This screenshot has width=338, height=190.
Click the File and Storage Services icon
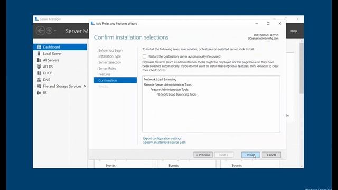[x=39, y=86]
